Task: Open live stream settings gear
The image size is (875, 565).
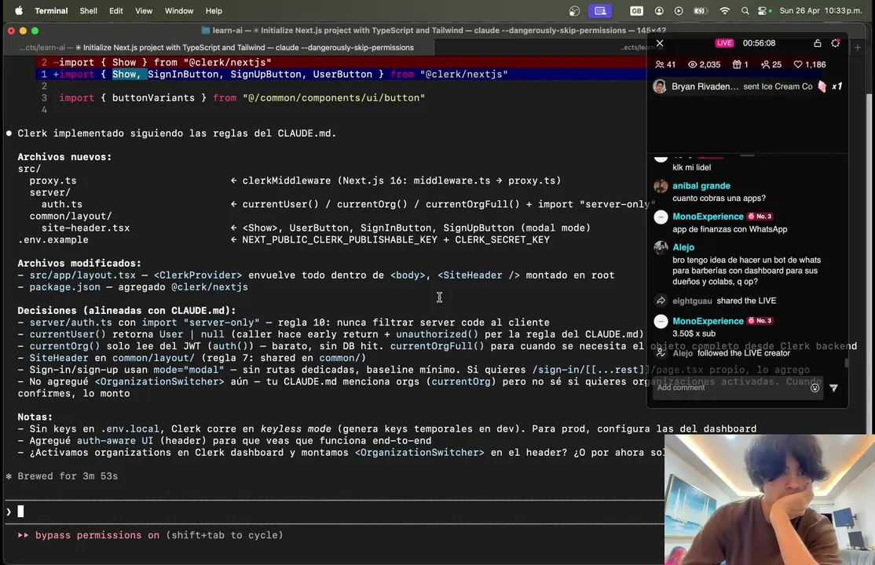Action: coord(836,43)
